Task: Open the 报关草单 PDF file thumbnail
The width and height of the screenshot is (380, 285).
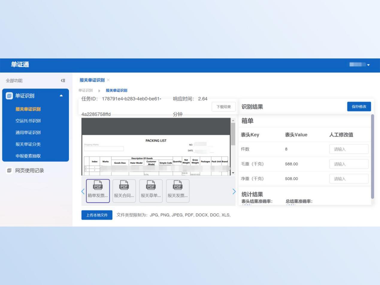Action: (151, 191)
